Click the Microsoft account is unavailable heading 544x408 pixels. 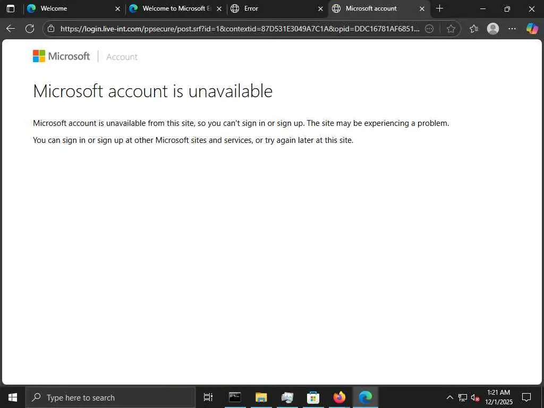tap(152, 91)
